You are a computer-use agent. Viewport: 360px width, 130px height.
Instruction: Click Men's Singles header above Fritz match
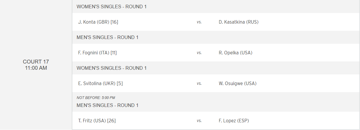(107, 105)
